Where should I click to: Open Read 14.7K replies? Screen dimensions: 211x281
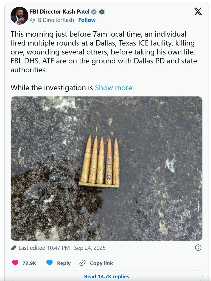(x=106, y=276)
